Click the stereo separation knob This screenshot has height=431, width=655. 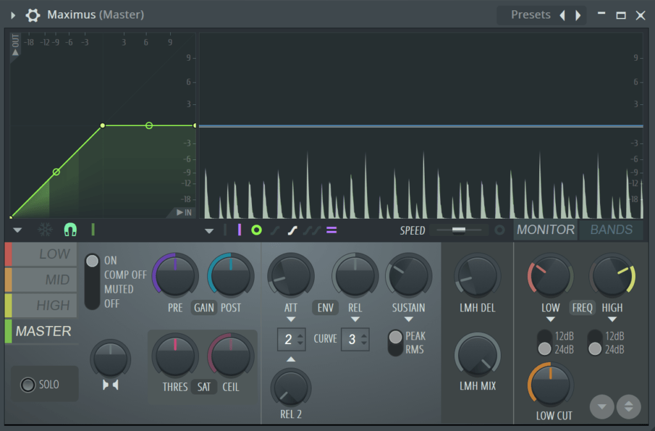coord(110,359)
